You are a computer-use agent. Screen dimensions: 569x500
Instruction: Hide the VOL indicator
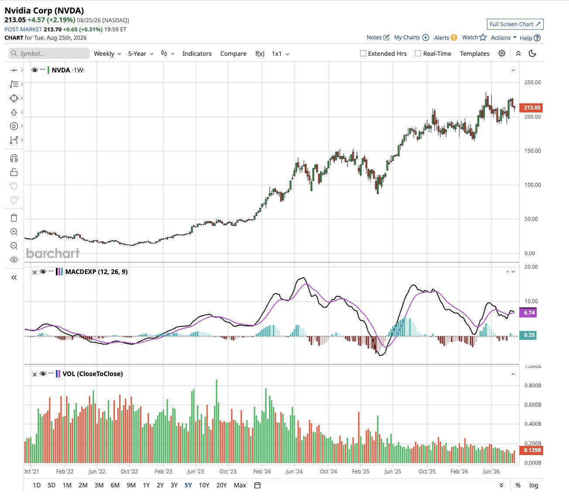click(43, 373)
